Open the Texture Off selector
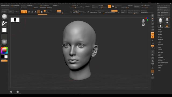The width and height of the screenshot is (172, 97). pos(4,37)
